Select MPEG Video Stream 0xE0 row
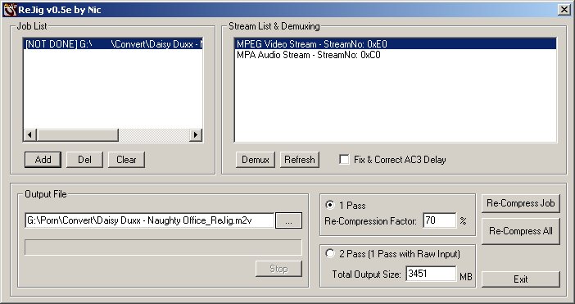 [396, 44]
